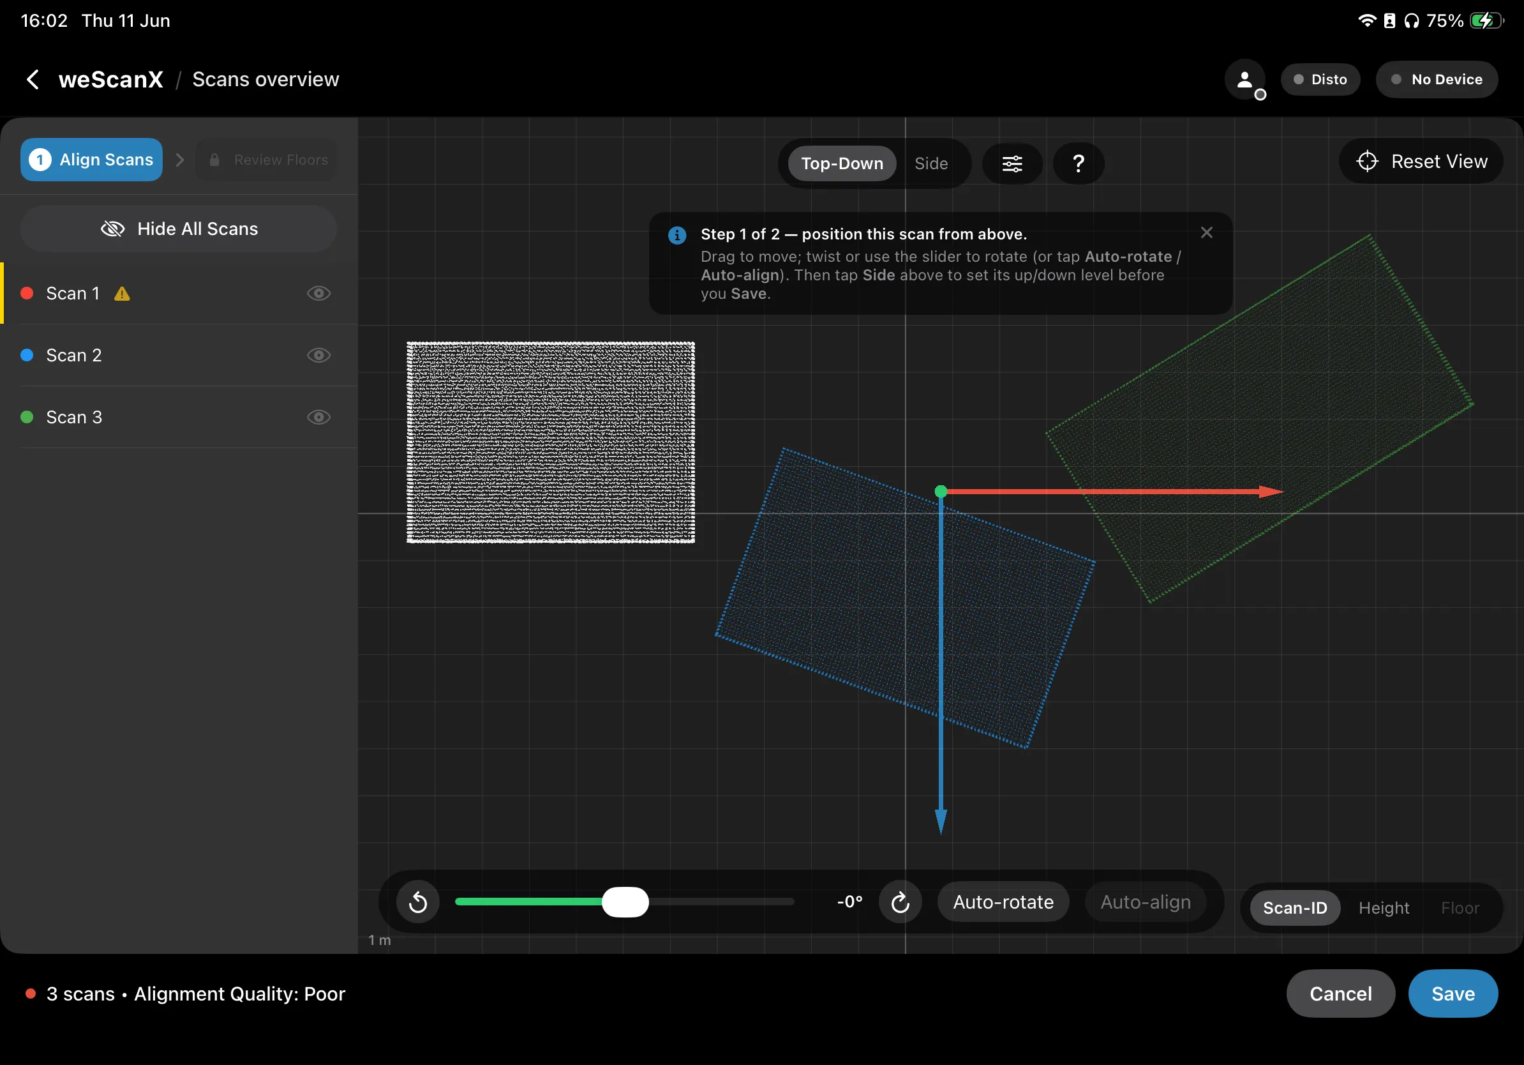Click the green gizmo origin handle

[x=941, y=492]
